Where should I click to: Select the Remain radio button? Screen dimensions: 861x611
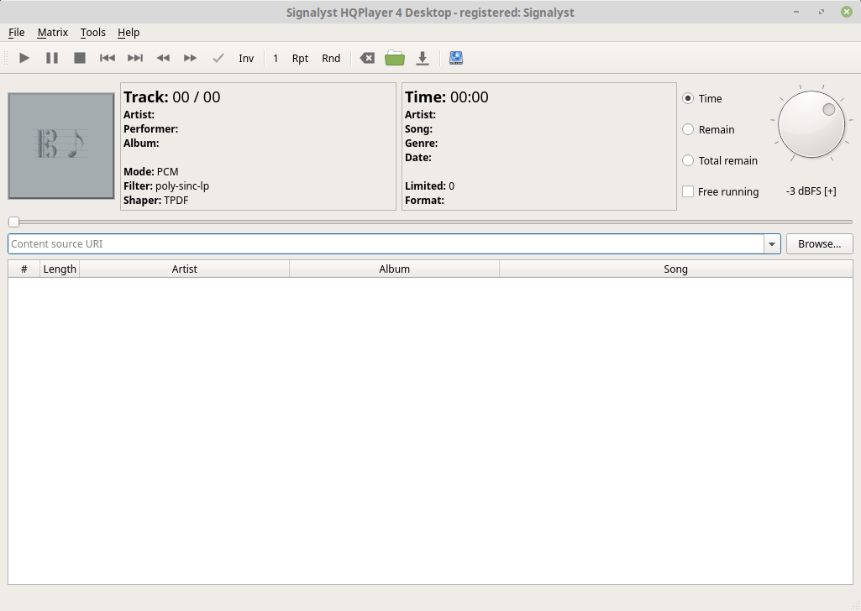click(x=688, y=129)
